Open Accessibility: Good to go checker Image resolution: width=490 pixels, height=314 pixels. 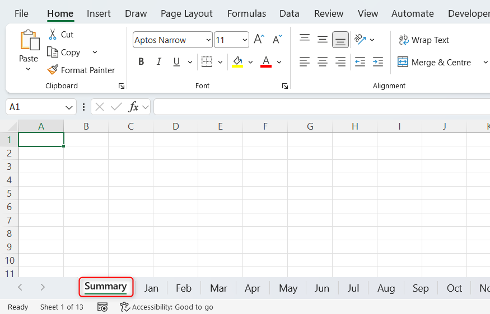click(166, 307)
